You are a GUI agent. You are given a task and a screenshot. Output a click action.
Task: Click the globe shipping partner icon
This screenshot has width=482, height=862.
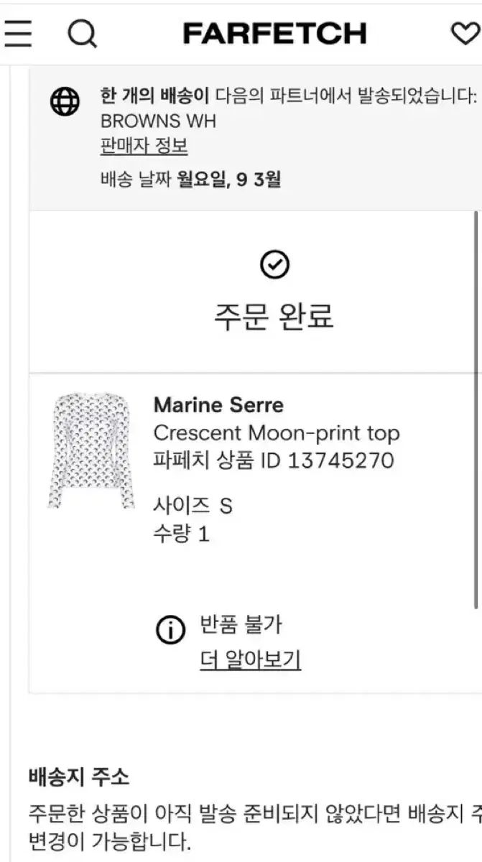click(65, 101)
